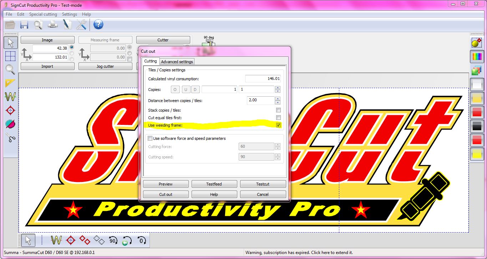
Task: Select the black color swatch
Action: tap(477, 126)
